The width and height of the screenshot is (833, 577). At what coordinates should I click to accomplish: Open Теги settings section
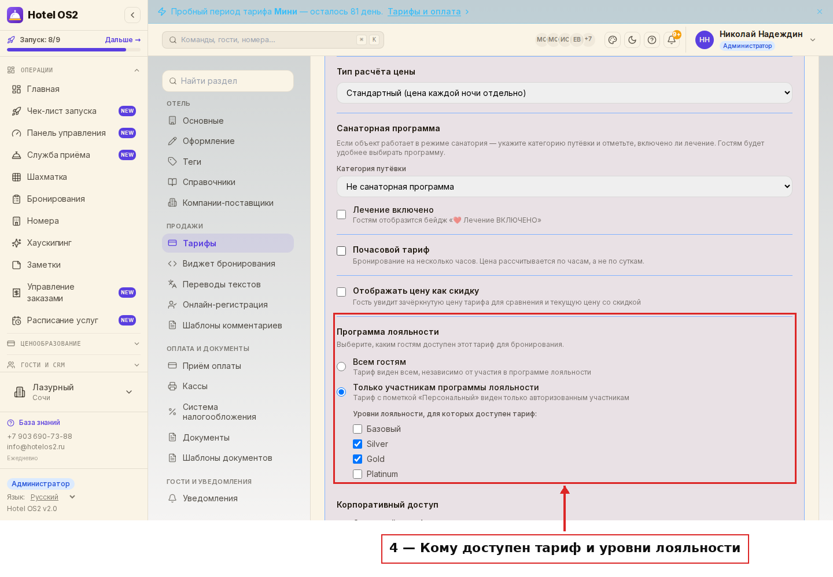[228, 162]
